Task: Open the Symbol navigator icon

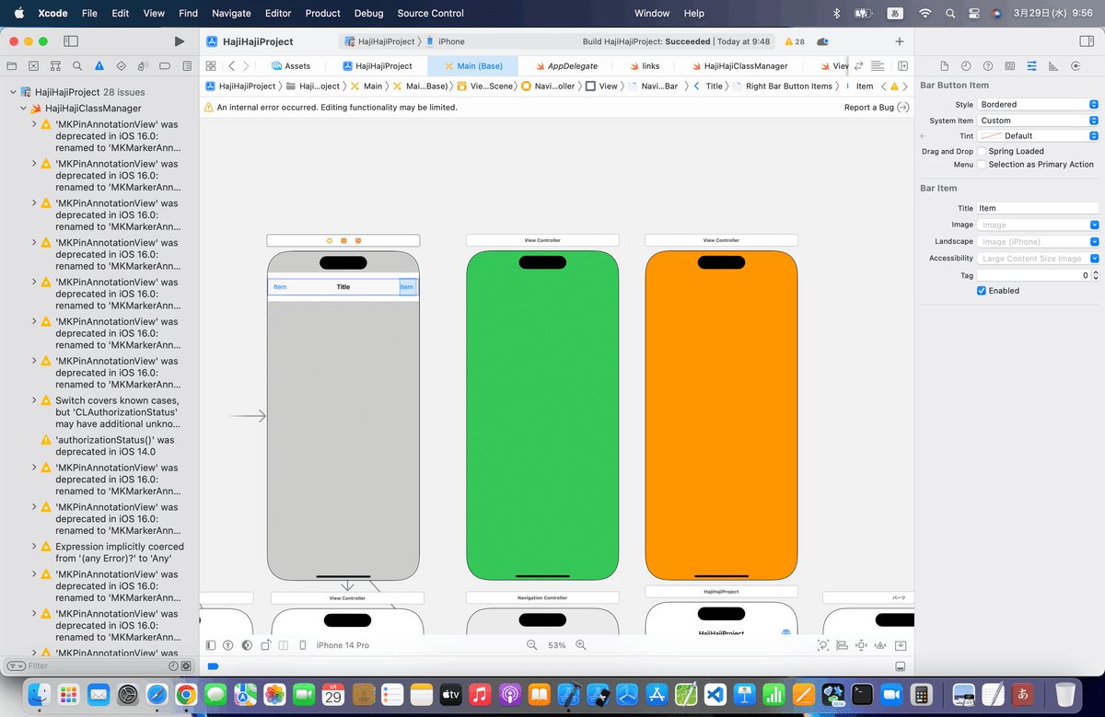Action: pyautogui.click(x=55, y=66)
